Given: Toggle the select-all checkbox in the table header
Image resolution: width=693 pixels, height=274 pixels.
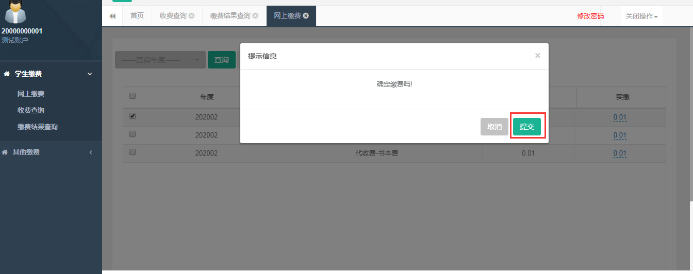Looking at the screenshot, I should pos(133,96).
